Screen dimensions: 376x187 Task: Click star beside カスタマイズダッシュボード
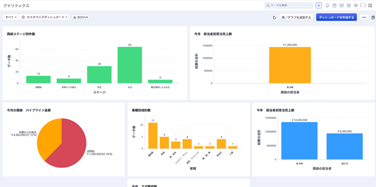(x=23, y=17)
